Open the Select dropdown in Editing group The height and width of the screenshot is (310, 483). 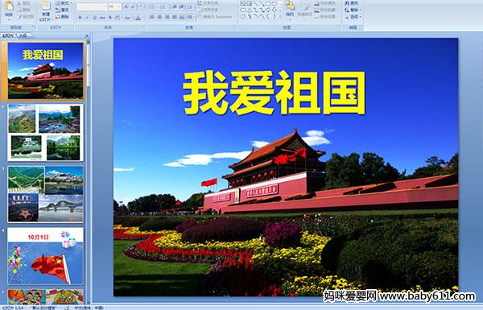tap(353, 17)
